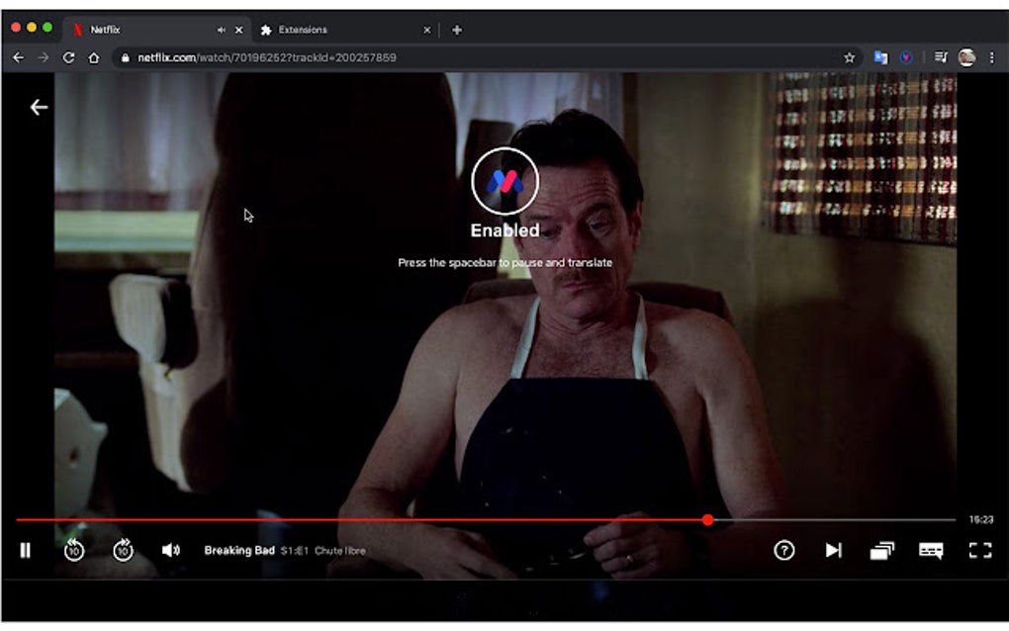Click the extension logo above Enabled
The height and width of the screenshot is (631, 1009).
[x=505, y=181]
